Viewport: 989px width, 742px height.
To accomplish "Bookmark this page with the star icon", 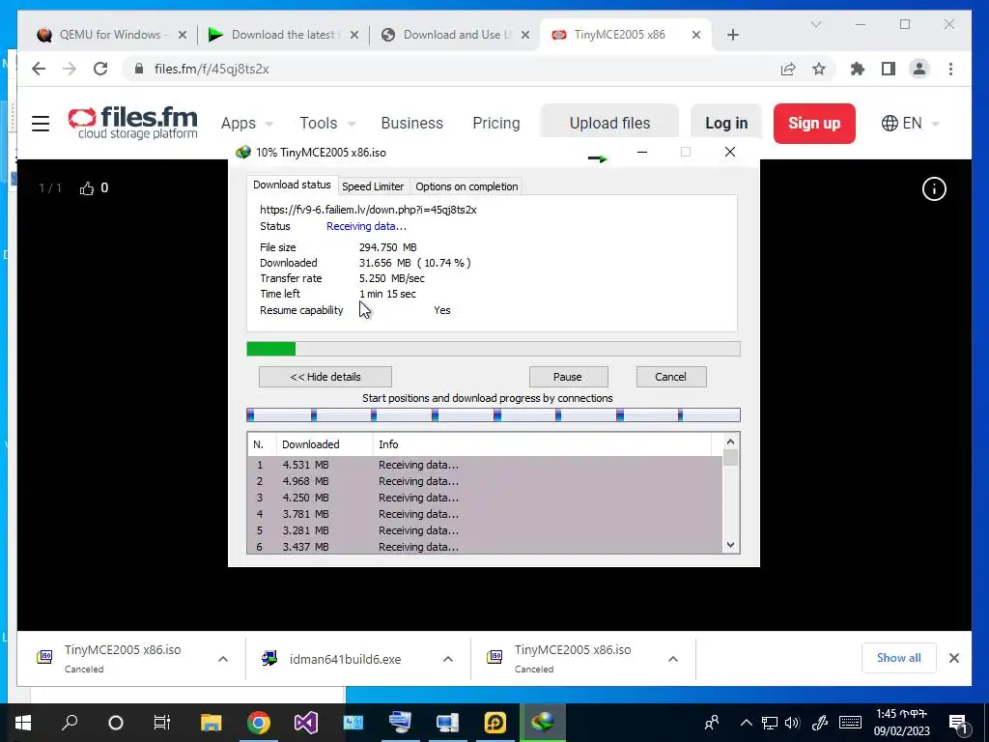I will 819,69.
